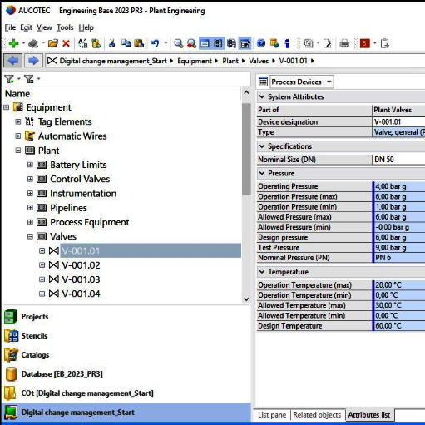Click the blue Undo arrow icon

coord(155,43)
